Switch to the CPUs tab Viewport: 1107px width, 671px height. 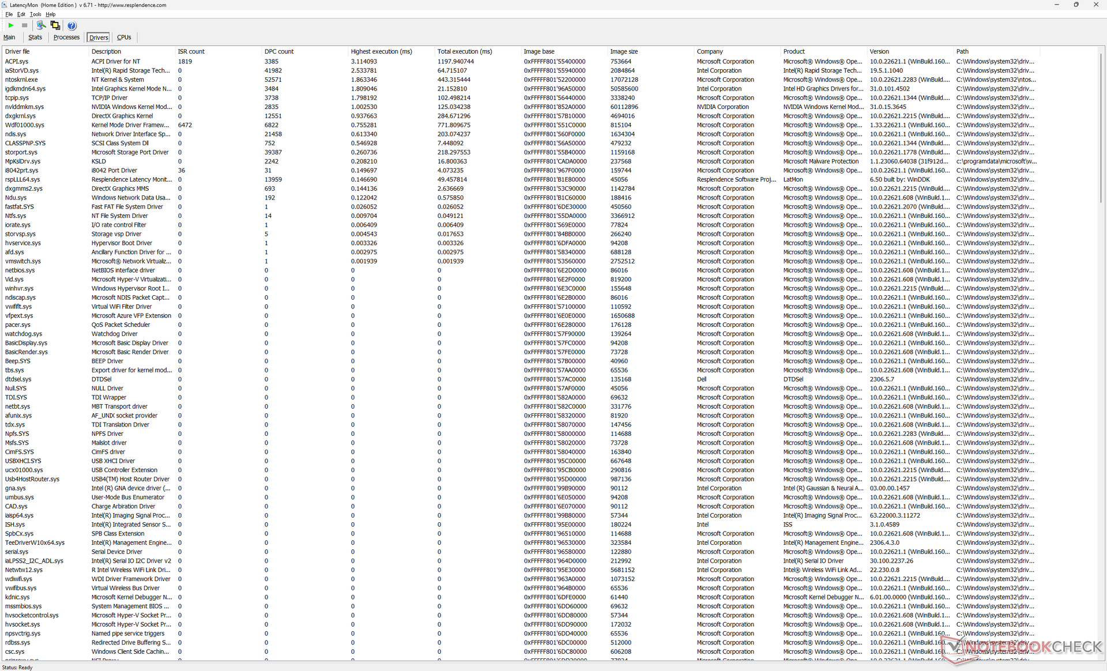(x=124, y=37)
